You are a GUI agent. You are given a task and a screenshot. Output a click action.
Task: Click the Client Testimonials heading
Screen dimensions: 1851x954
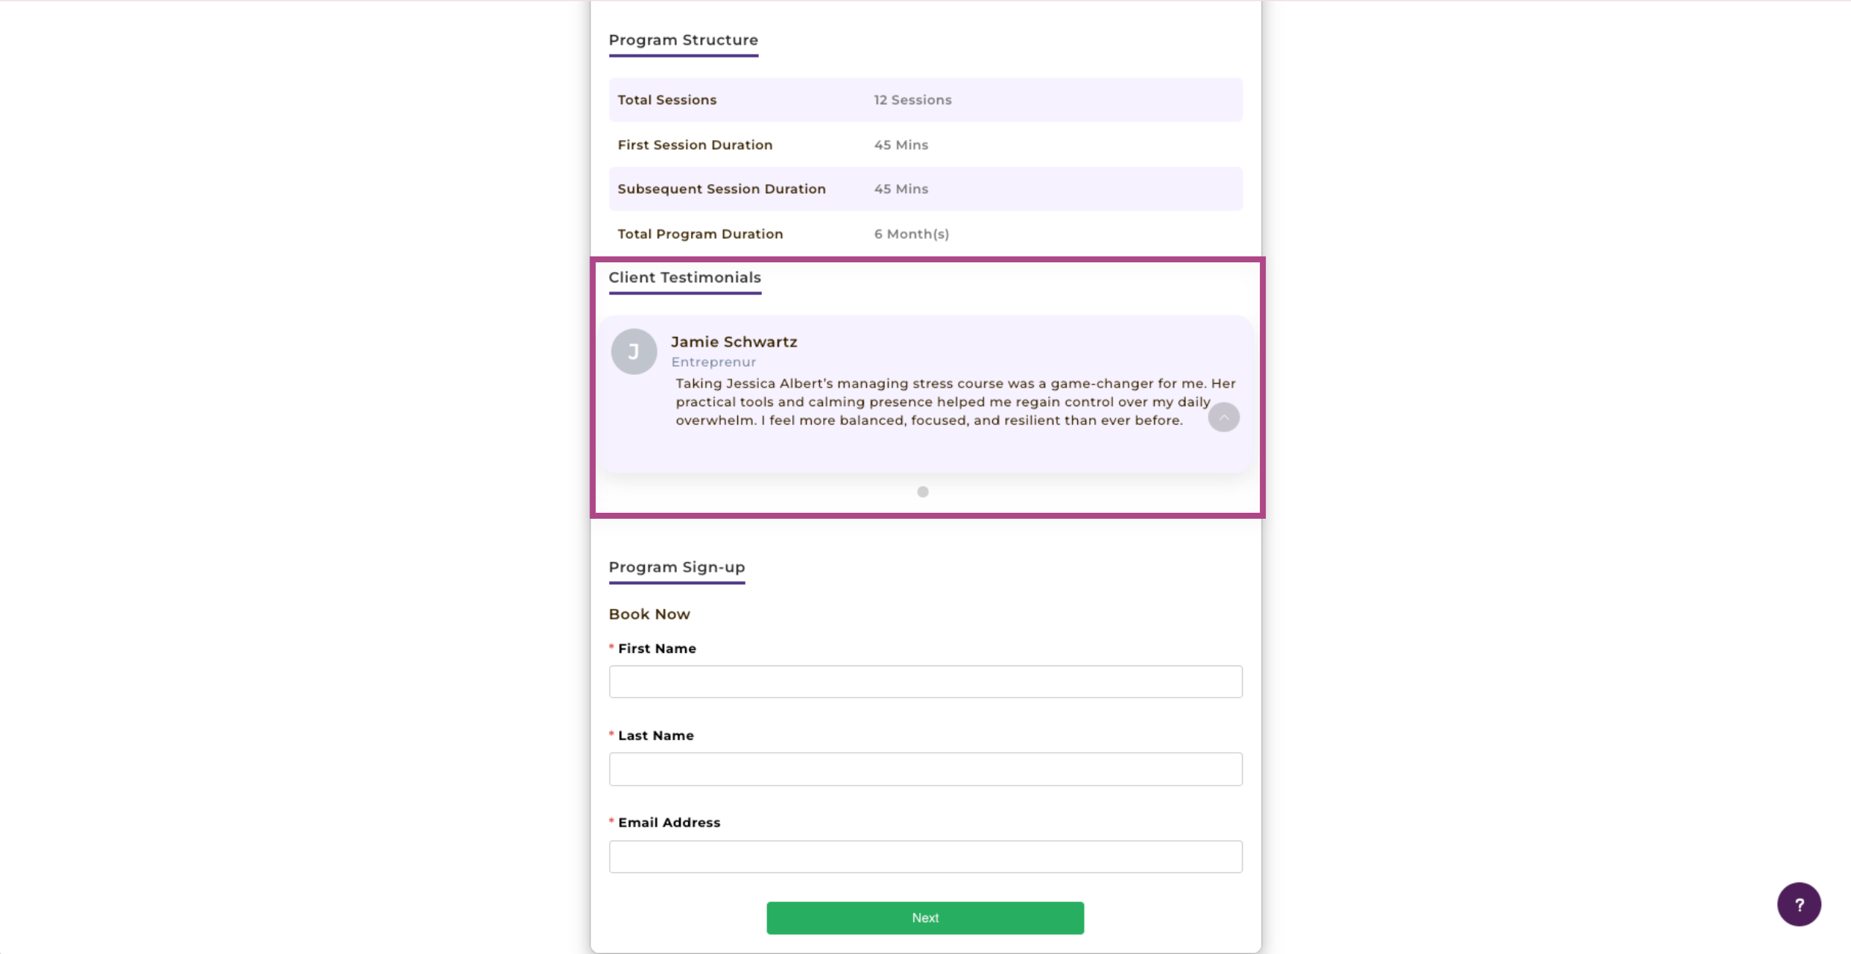tap(684, 277)
